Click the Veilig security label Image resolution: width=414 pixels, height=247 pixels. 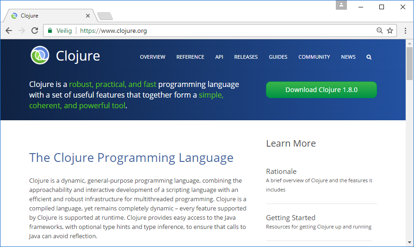[64, 31]
